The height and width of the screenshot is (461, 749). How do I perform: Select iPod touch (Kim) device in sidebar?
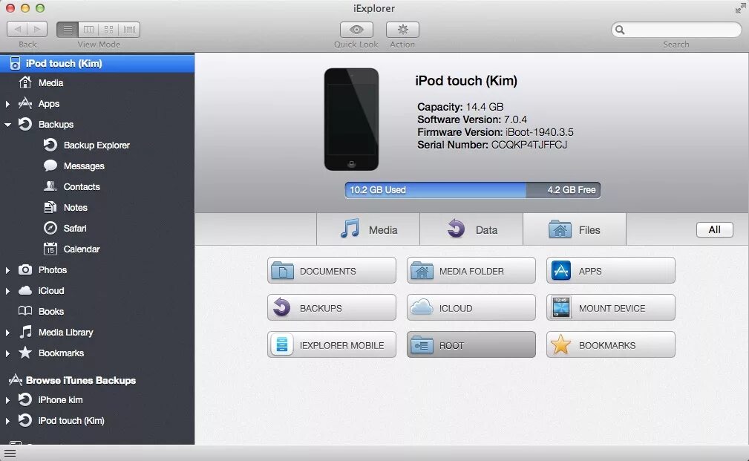(97, 63)
